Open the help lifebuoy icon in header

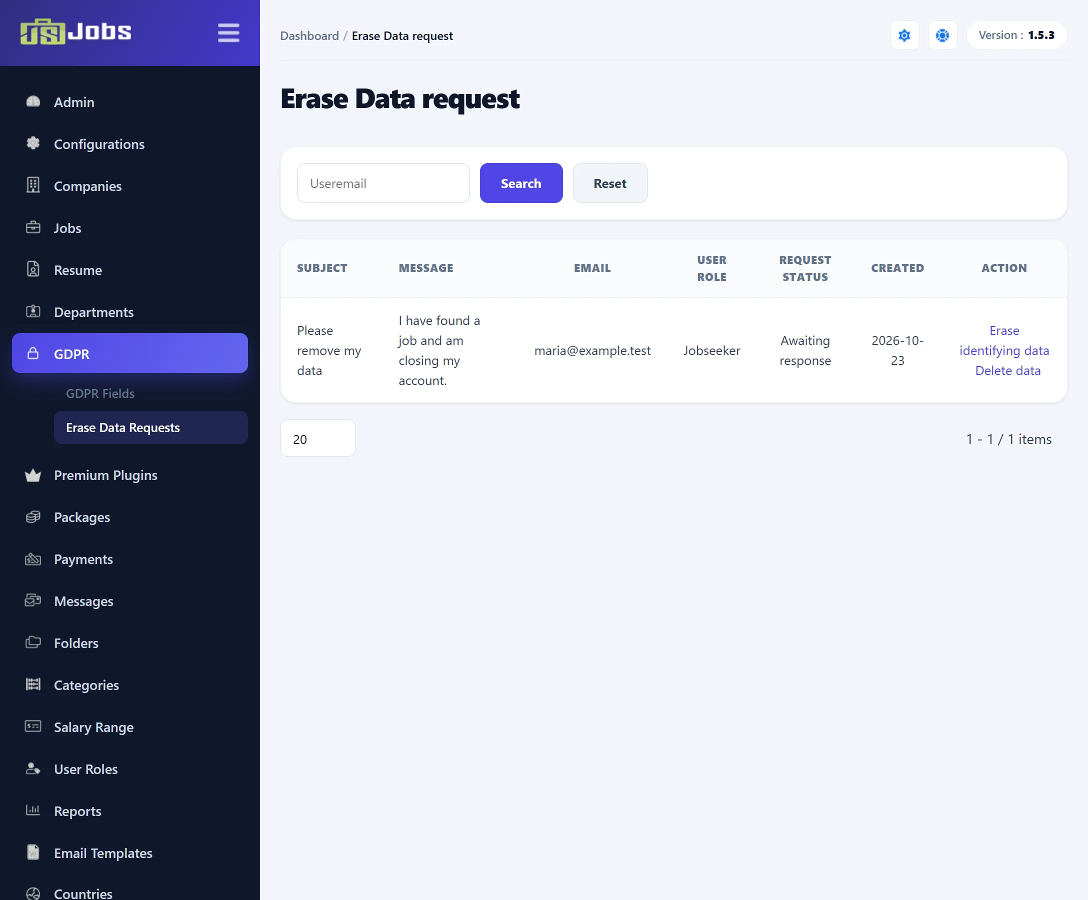point(942,35)
